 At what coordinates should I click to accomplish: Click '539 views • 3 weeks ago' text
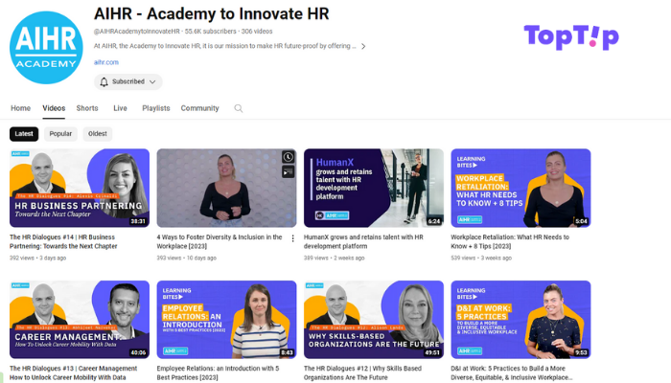(x=481, y=258)
